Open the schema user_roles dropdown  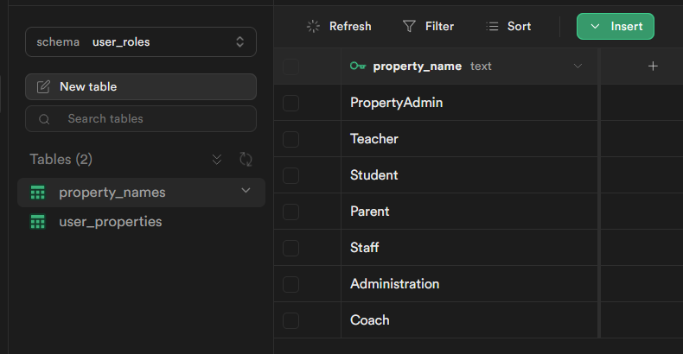pos(141,41)
